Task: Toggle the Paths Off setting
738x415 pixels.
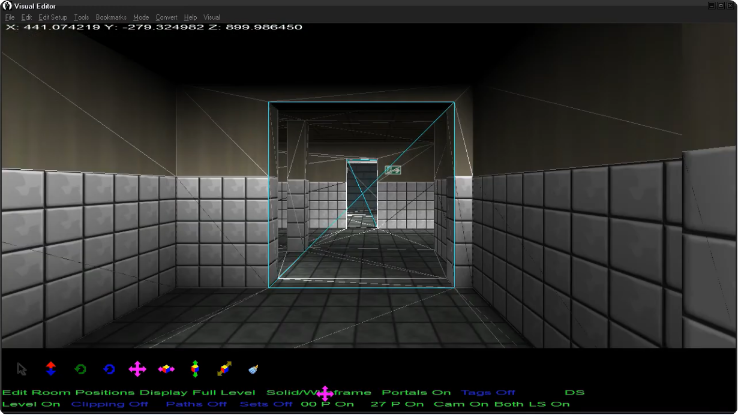Action: (196, 404)
